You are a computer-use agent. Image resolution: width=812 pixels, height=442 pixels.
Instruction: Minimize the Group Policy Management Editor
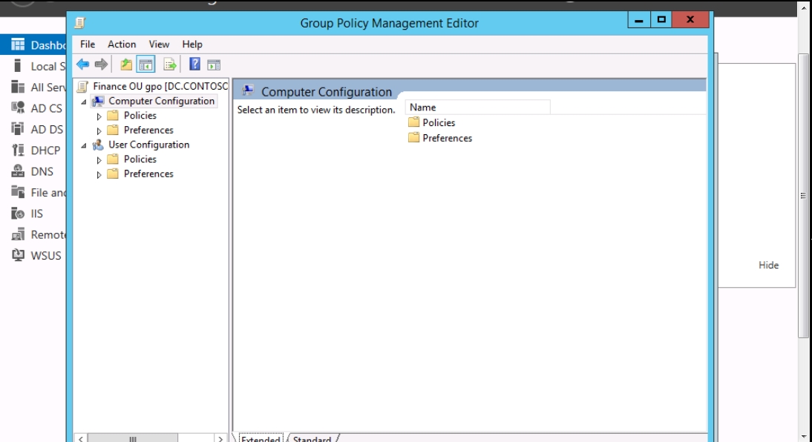coord(639,20)
